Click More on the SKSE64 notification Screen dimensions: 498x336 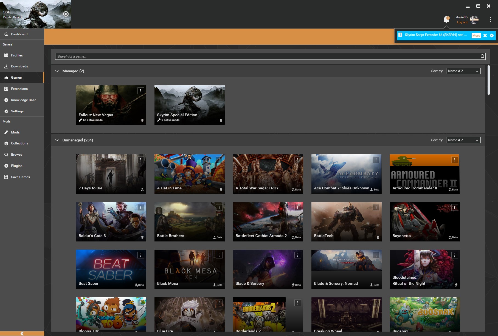point(476,35)
